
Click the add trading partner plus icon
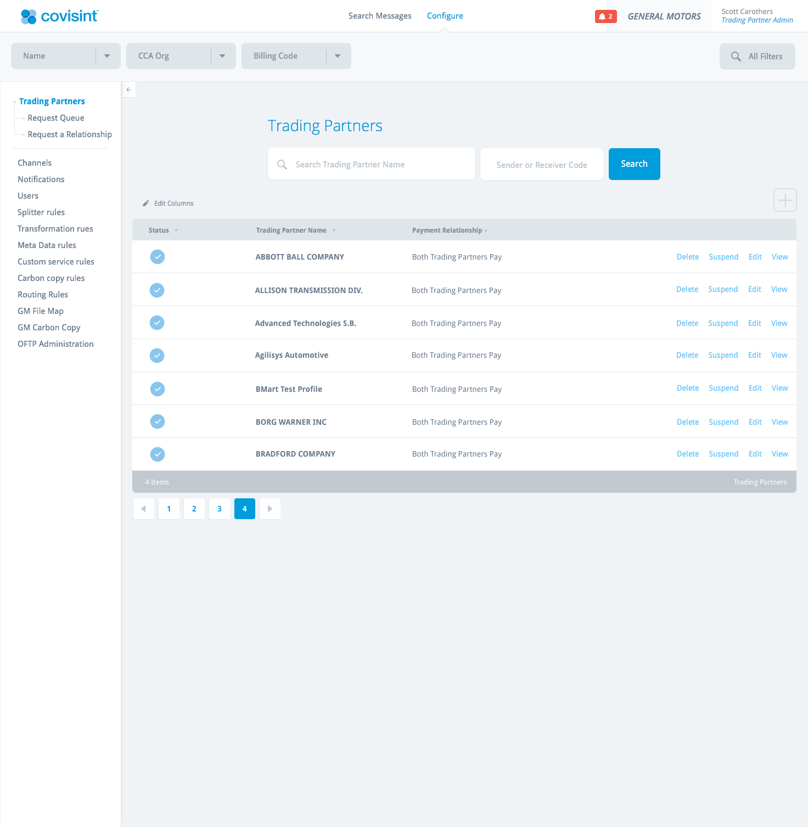point(785,200)
